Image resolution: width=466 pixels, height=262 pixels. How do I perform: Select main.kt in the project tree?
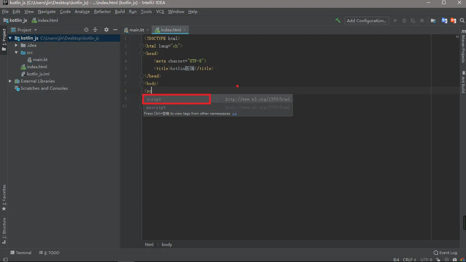pyautogui.click(x=38, y=60)
